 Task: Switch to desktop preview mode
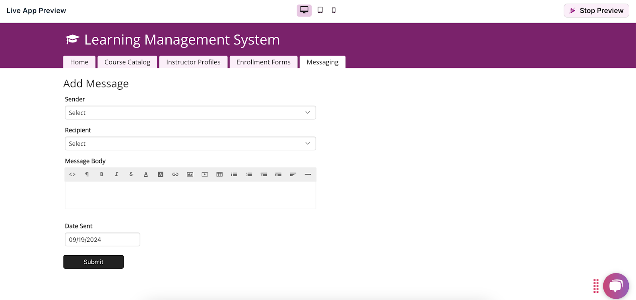click(x=304, y=10)
